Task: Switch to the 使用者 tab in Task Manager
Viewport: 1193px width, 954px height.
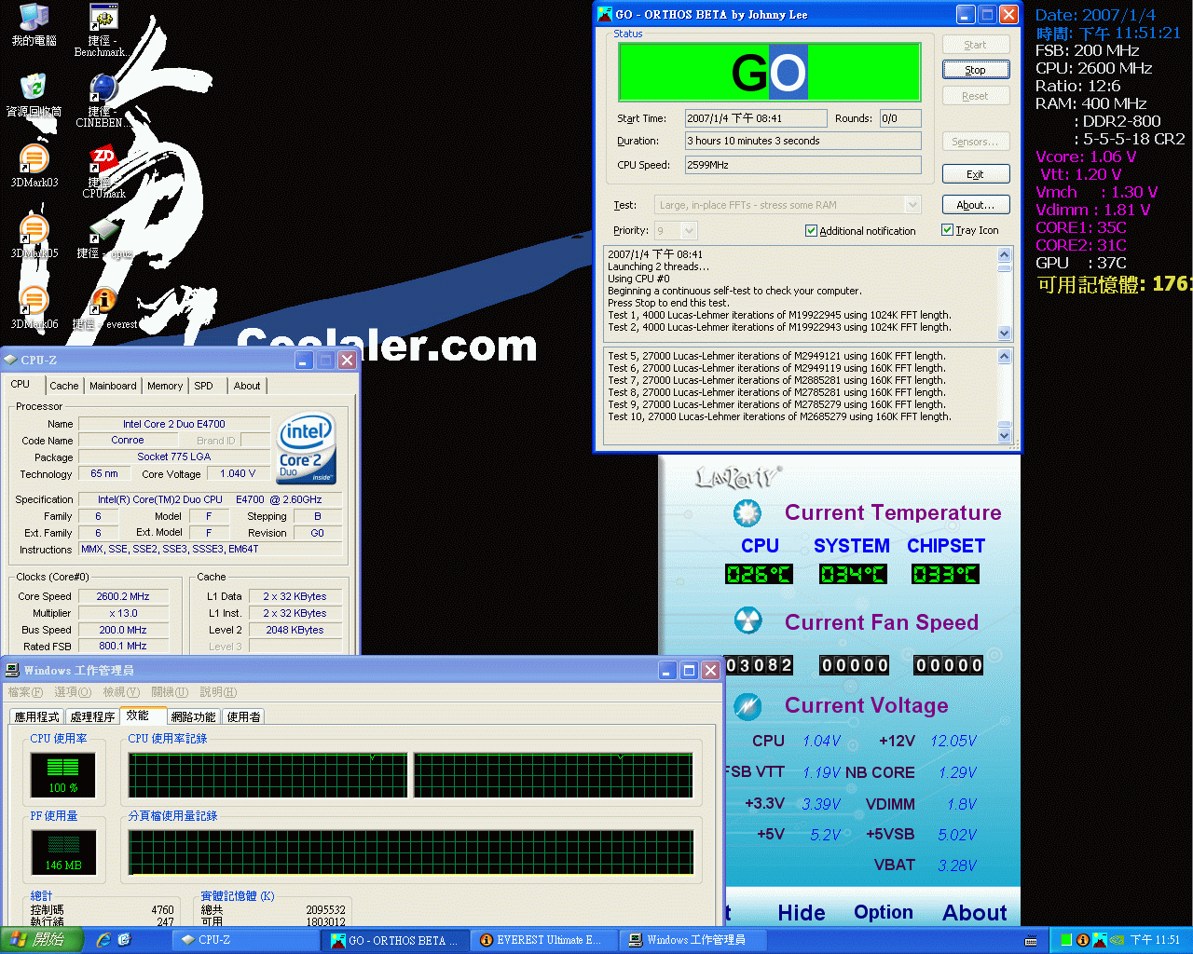Action: (244, 716)
